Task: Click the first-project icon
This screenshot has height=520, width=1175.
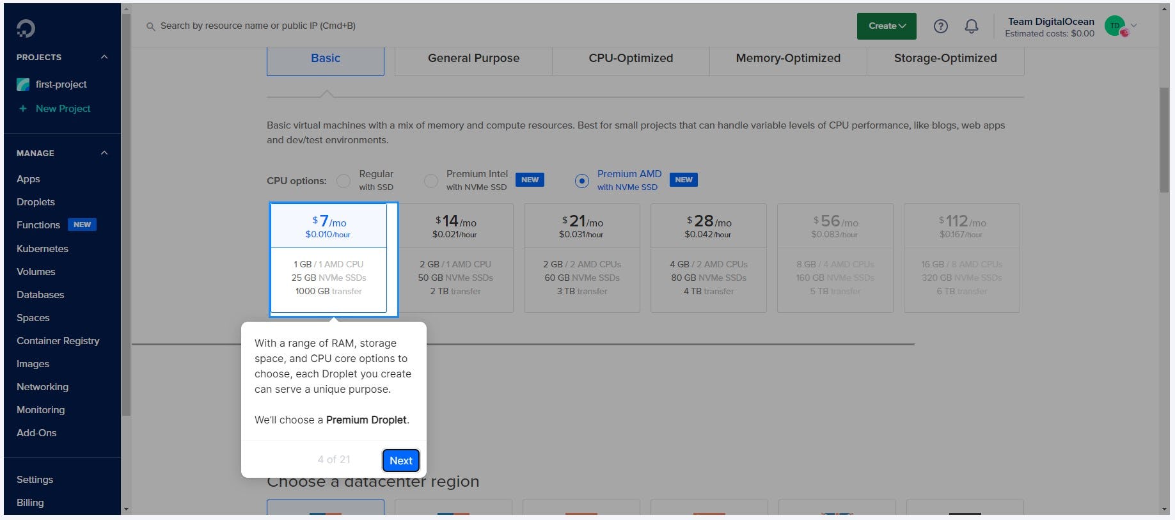Action: [x=23, y=84]
